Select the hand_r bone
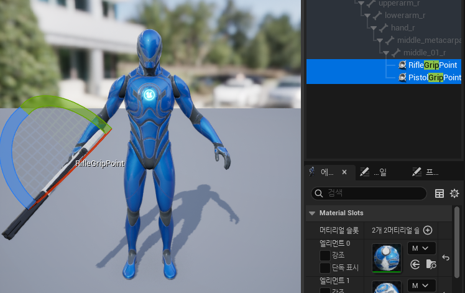Viewport: 465px width, 293px height. (x=403, y=28)
